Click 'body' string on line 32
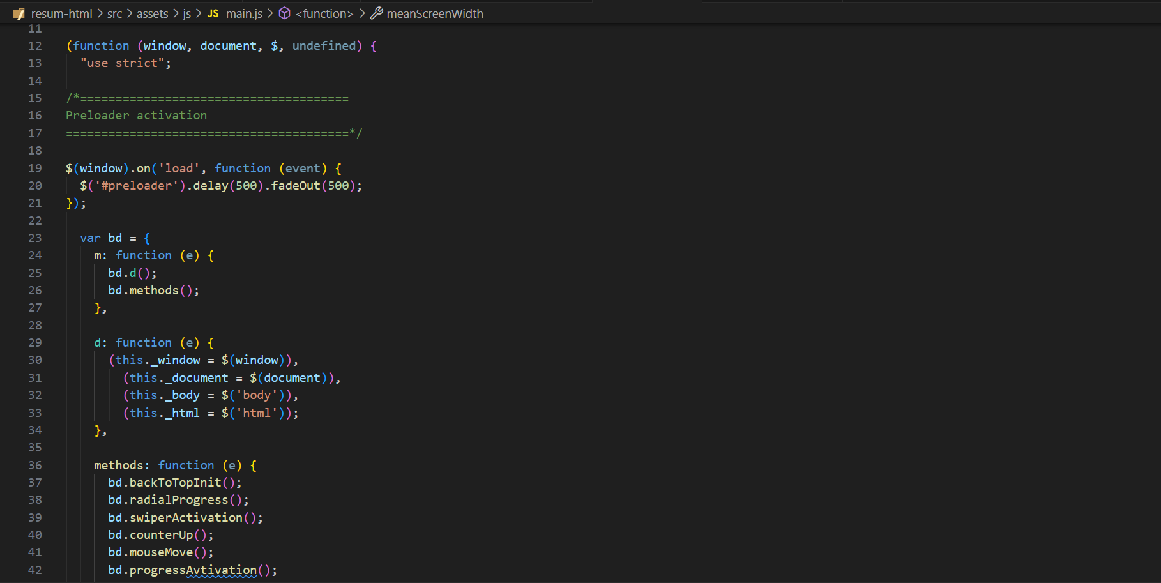The image size is (1161, 583). 257,395
